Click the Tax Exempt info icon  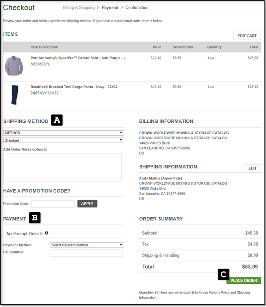coord(47,233)
